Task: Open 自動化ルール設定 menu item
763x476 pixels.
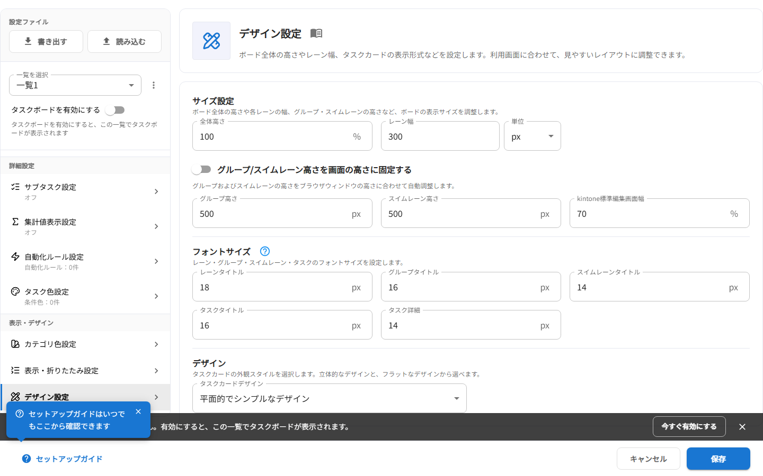Action: click(85, 261)
